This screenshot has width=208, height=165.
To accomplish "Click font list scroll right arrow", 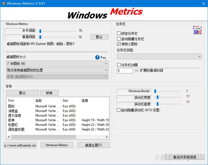I will [x=107, y=137].
